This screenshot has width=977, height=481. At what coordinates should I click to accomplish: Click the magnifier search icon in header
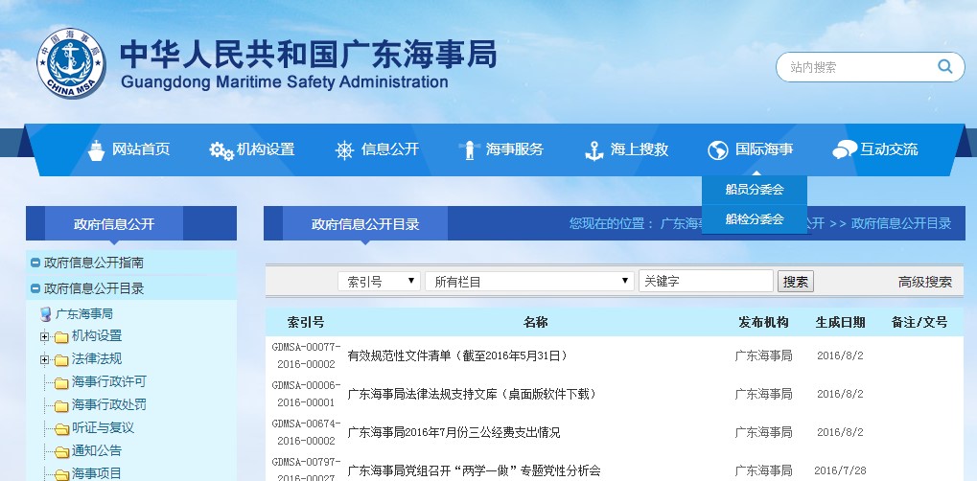[x=944, y=67]
